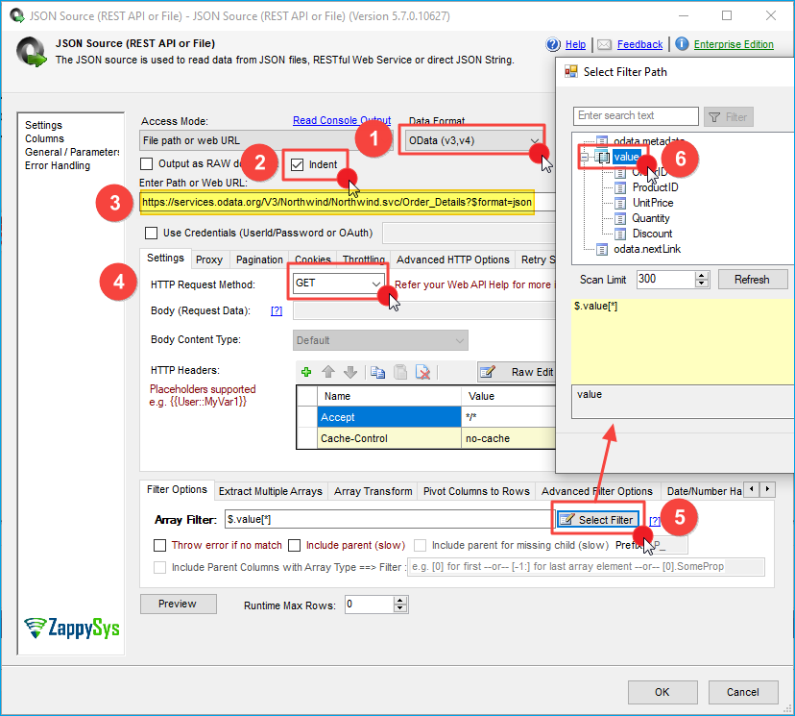Open the Data Format OData dropdown
Screen dimensions: 795x716
(x=535, y=141)
